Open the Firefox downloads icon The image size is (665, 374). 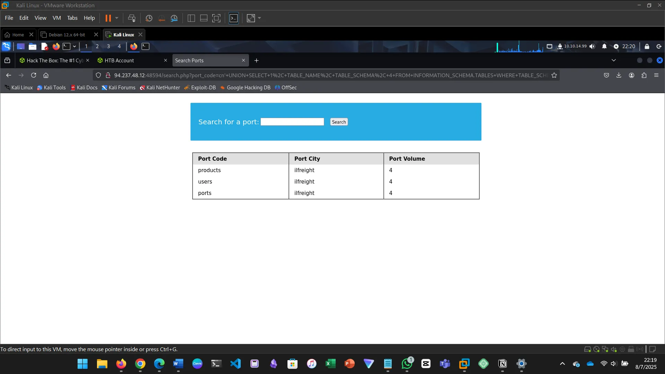[x=619, y=75]
